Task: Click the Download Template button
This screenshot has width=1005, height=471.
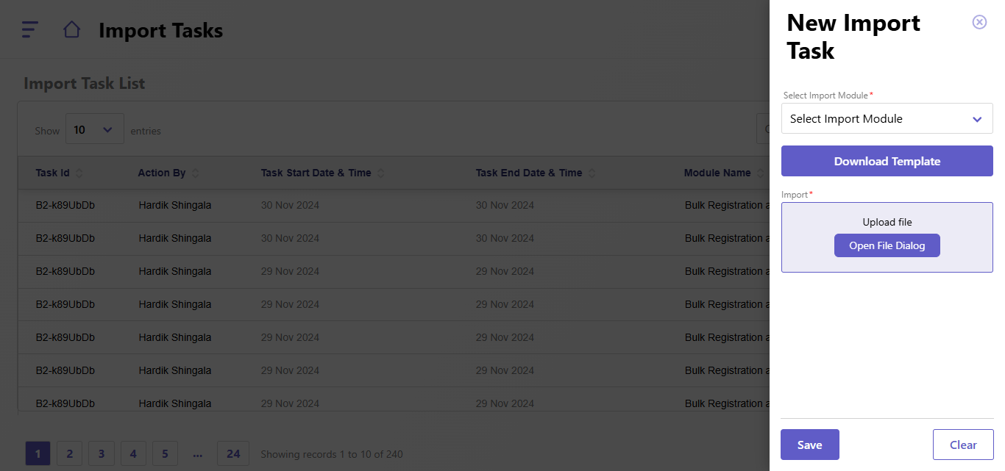Action: [x=887, y=162]
